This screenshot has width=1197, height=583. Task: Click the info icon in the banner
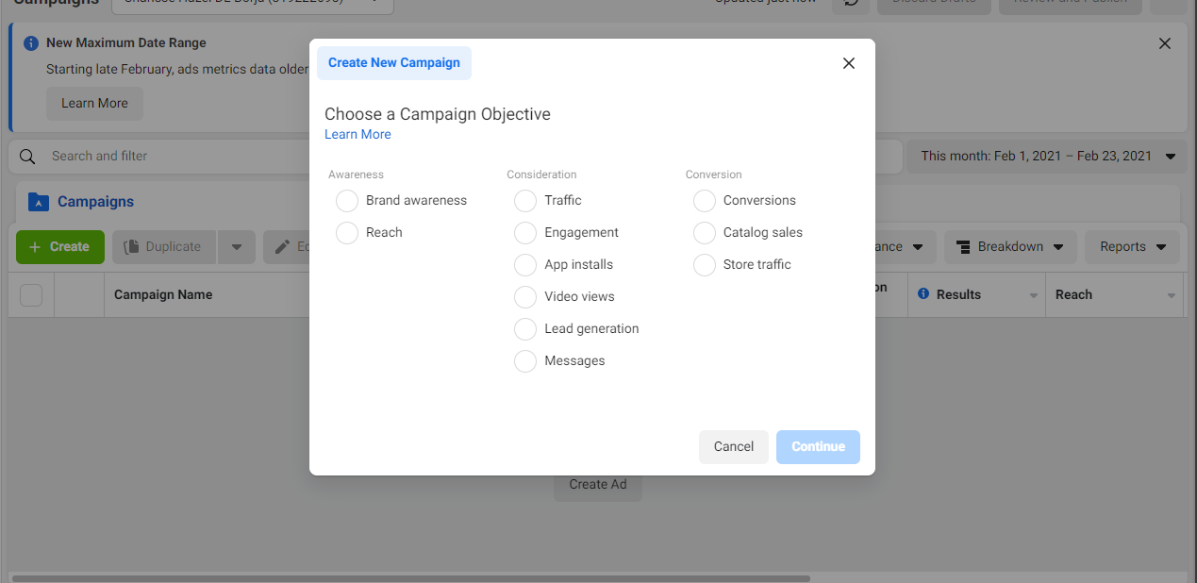(31, 43)
